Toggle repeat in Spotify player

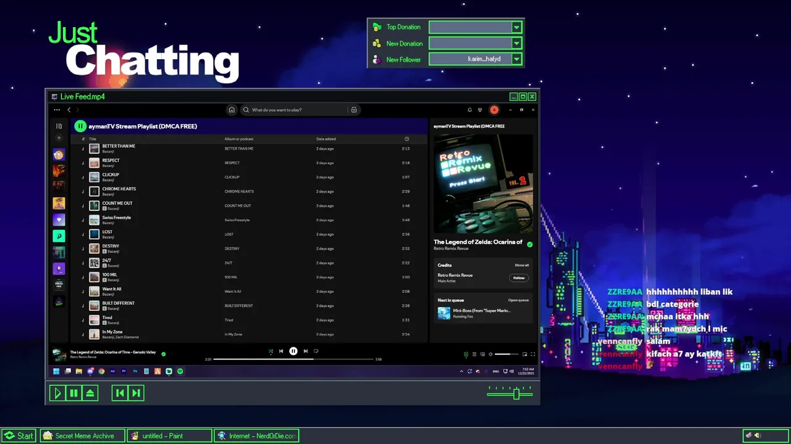coord(316,351)
